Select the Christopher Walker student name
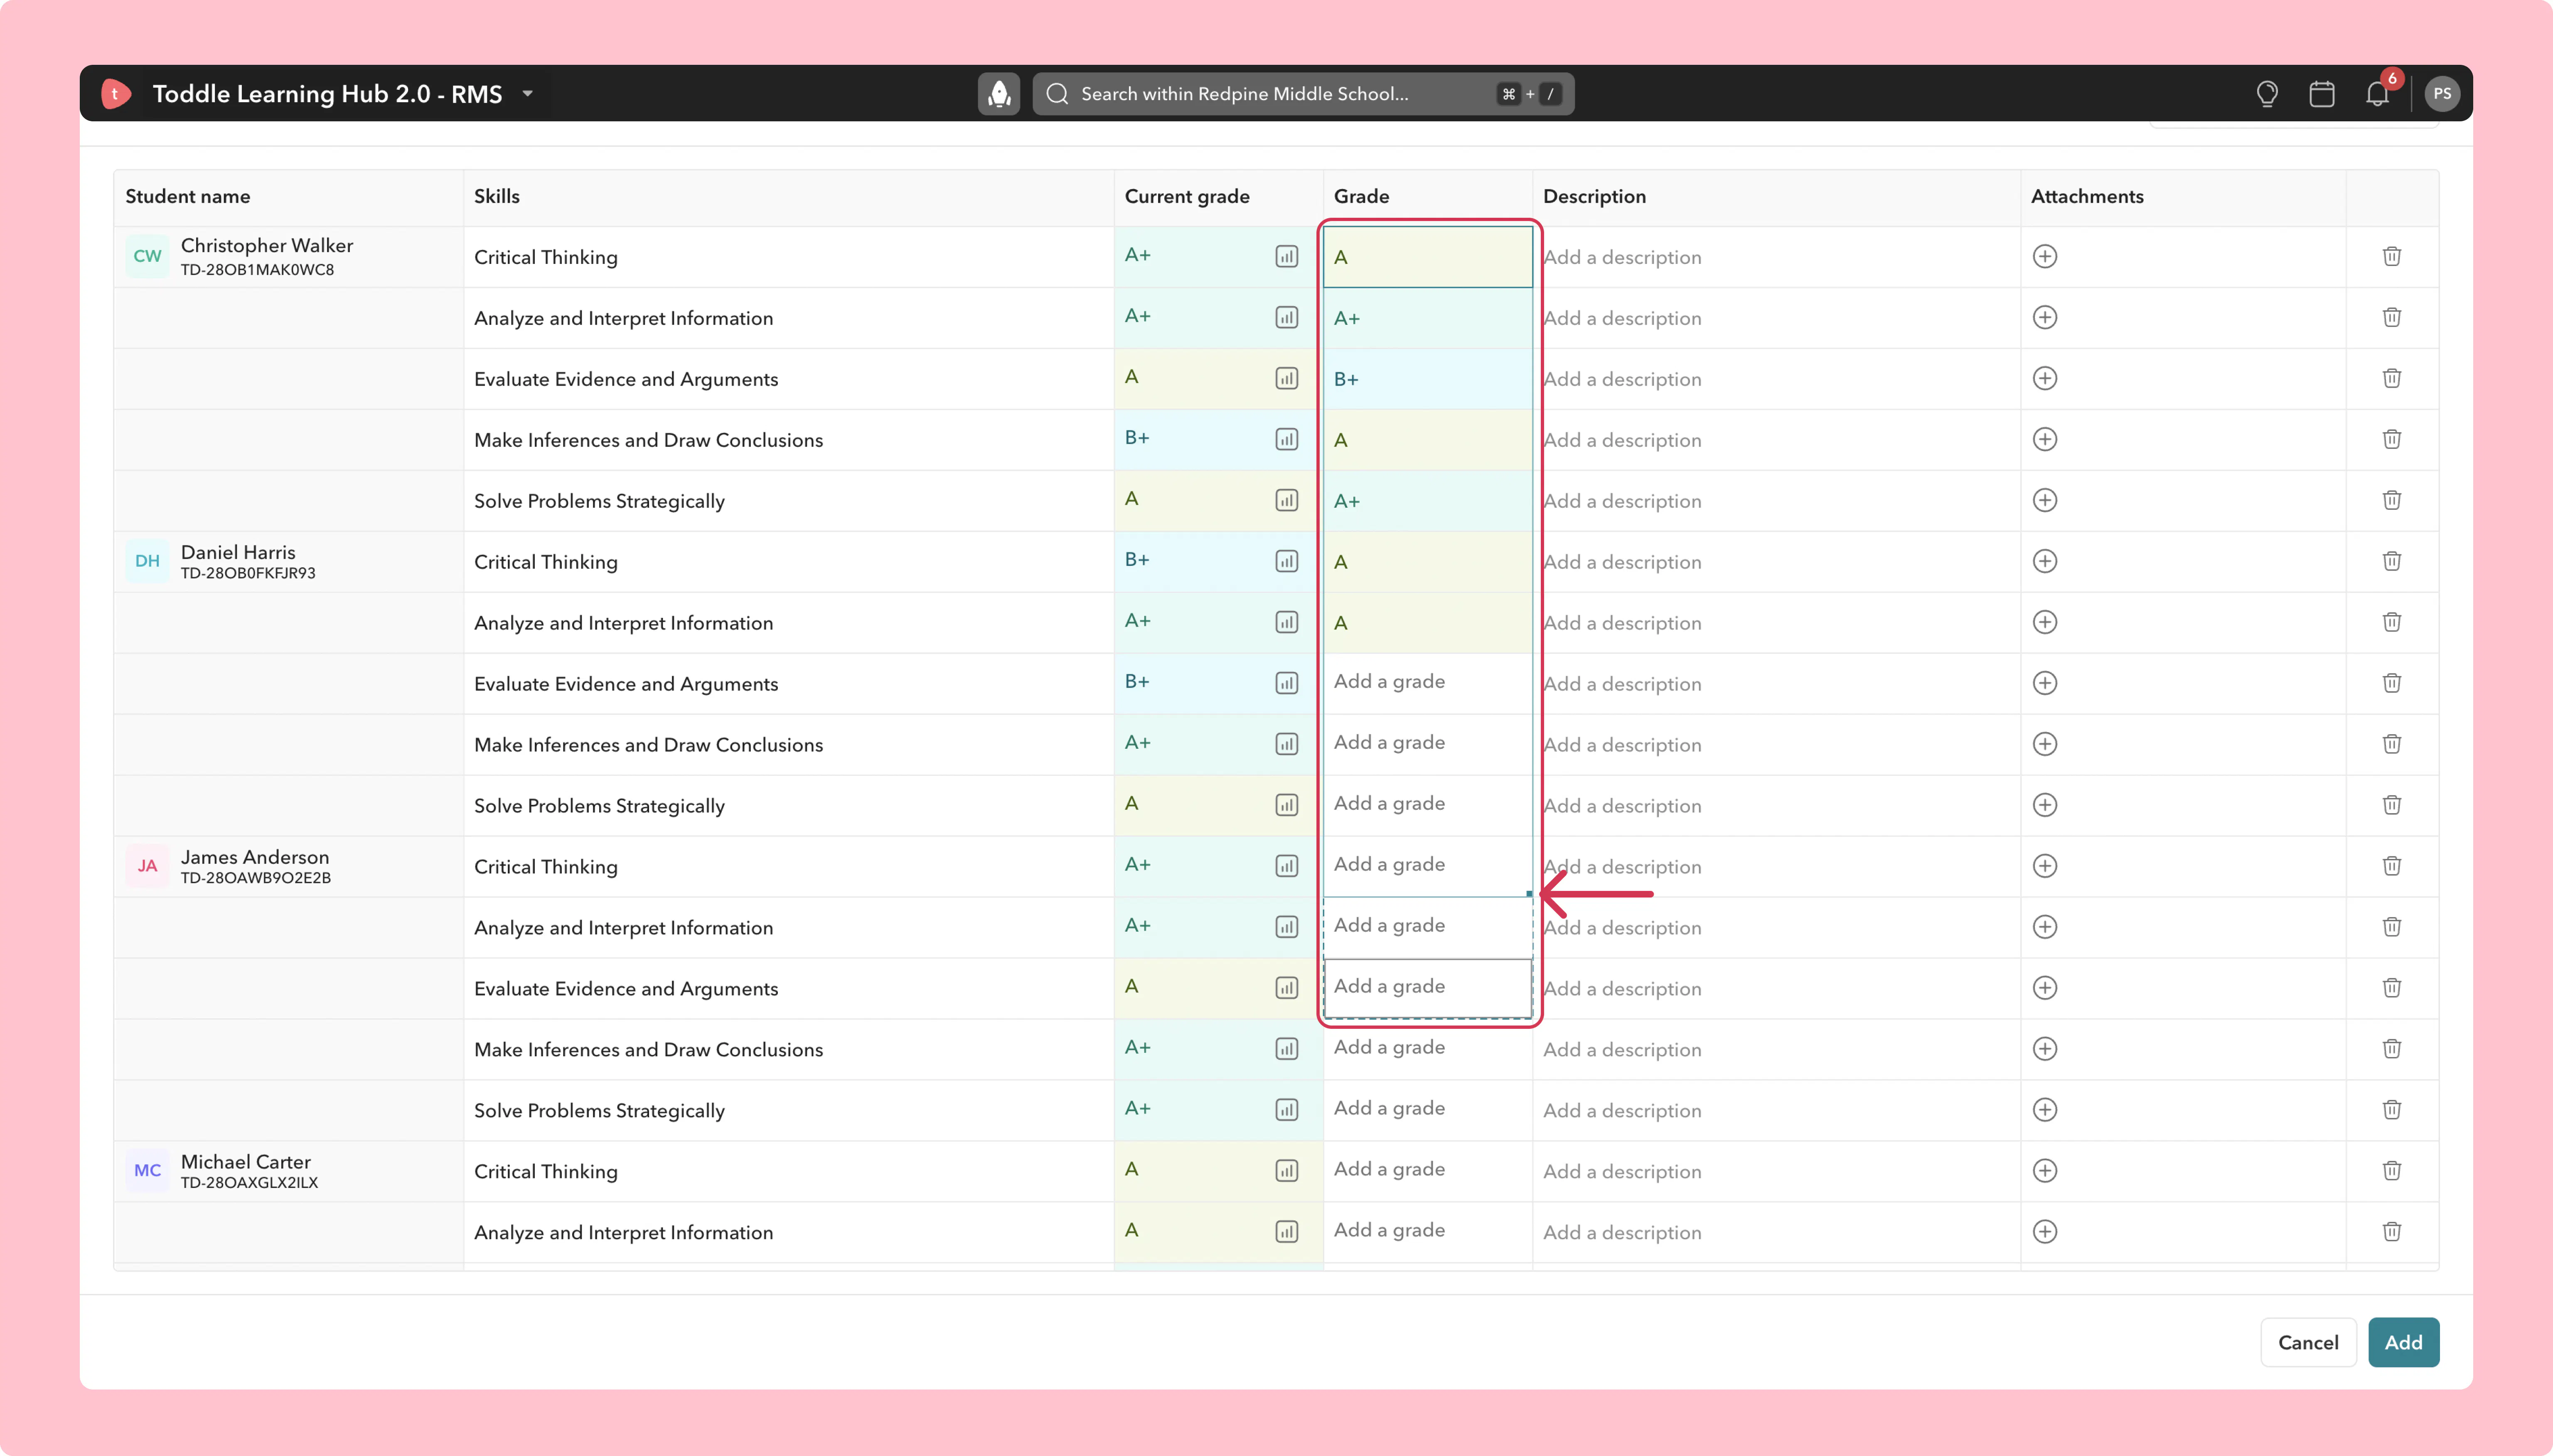The width and height of the screenshot is (2553, 1456). (267, 246)
